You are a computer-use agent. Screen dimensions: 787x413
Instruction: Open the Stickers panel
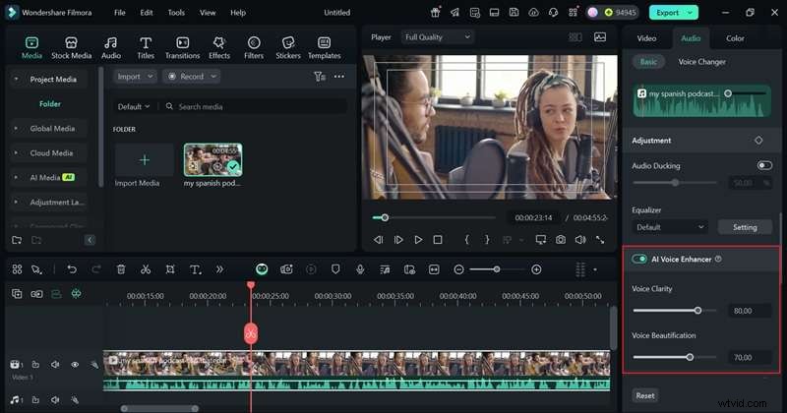click(288, 47)
